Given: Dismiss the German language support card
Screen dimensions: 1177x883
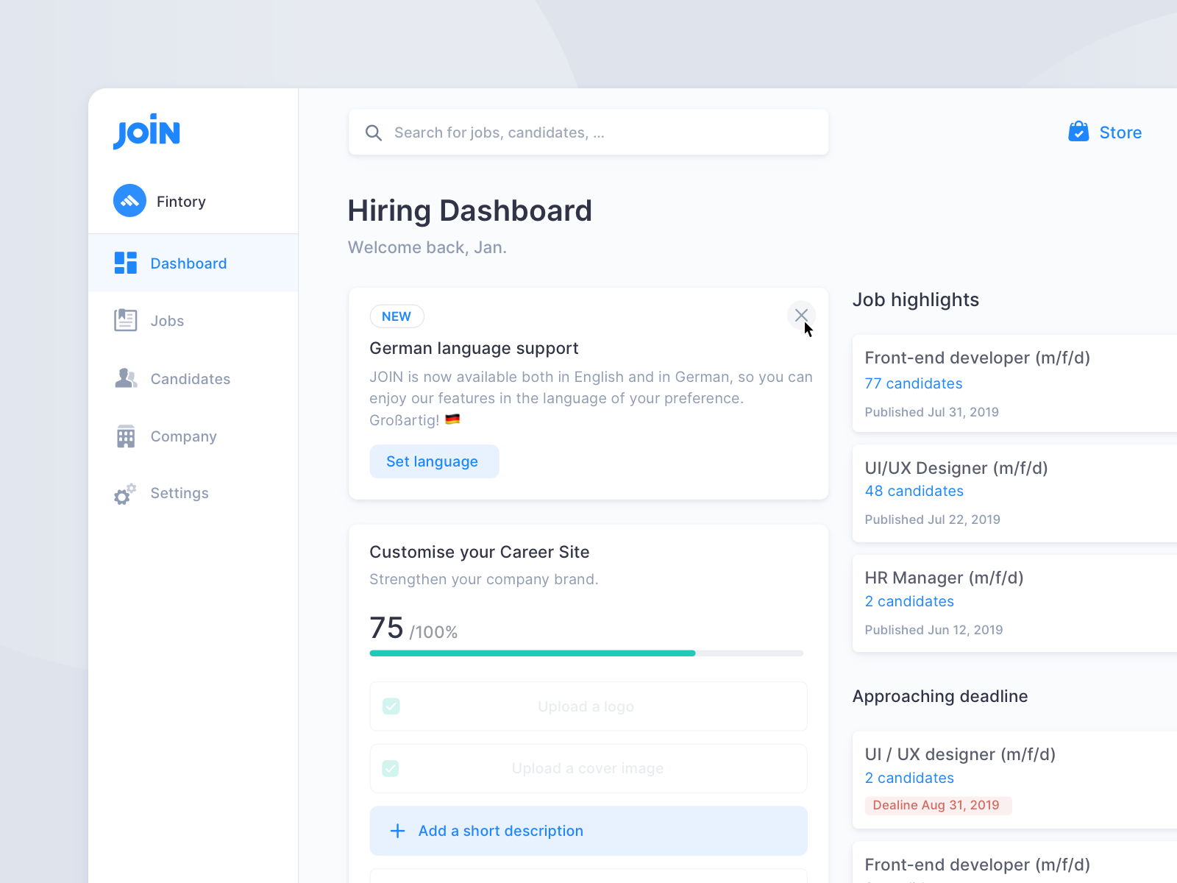Looking at the screenshot, I should [x=801, y=315].
